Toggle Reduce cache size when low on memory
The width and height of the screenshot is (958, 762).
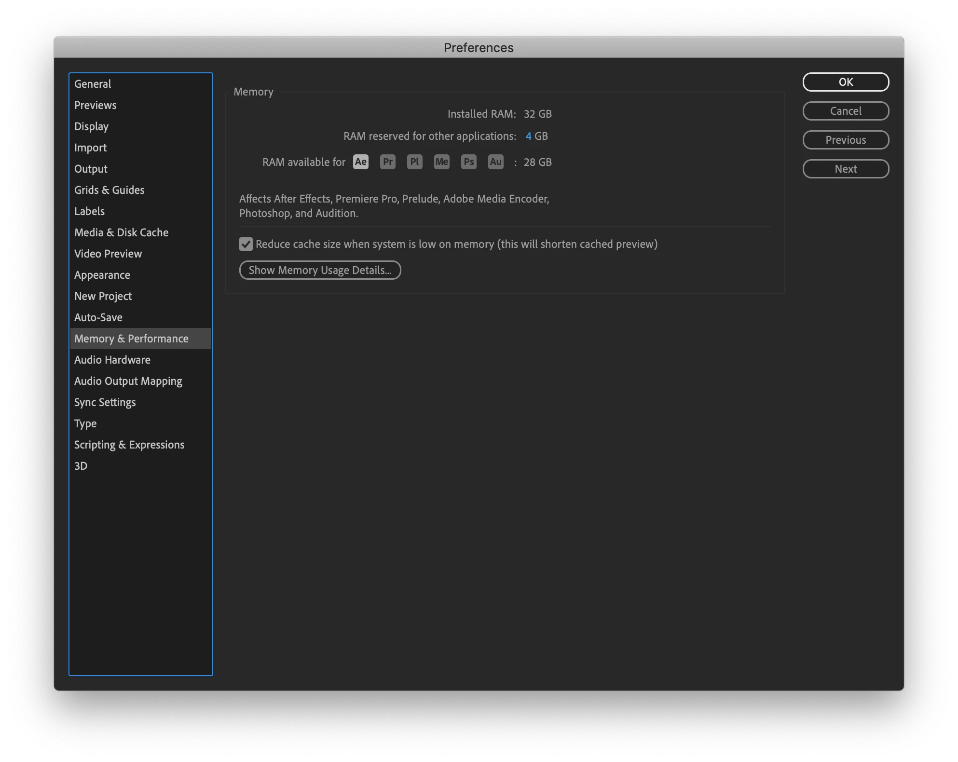coord(246,245)
